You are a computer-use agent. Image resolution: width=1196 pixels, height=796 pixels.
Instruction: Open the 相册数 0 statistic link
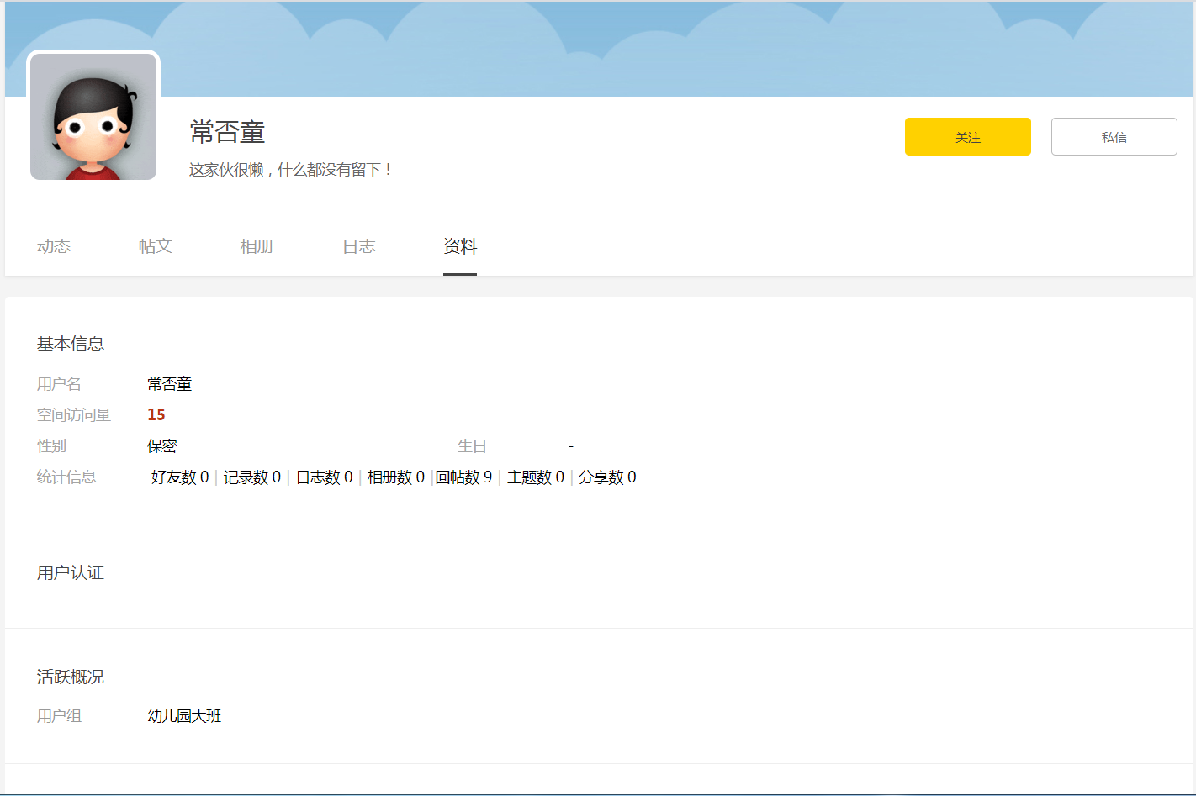point(396,477)
